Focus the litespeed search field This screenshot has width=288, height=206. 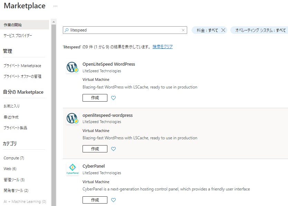pyautogui.click(x=125, y=30)
